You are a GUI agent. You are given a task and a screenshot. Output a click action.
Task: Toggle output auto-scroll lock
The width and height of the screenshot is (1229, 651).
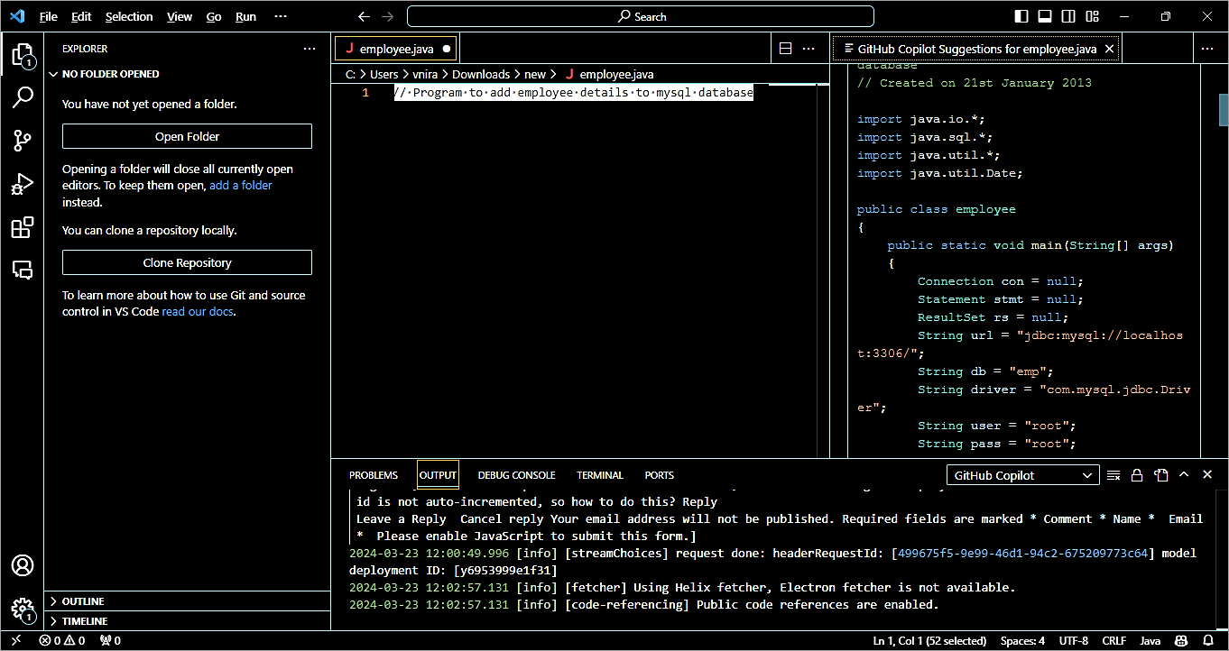1137,475
